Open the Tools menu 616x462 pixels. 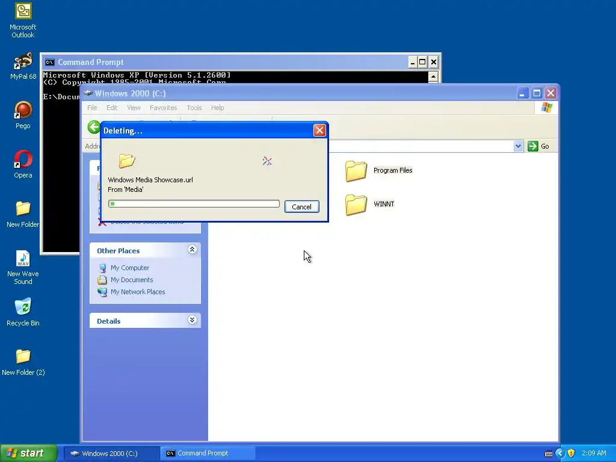194,108
